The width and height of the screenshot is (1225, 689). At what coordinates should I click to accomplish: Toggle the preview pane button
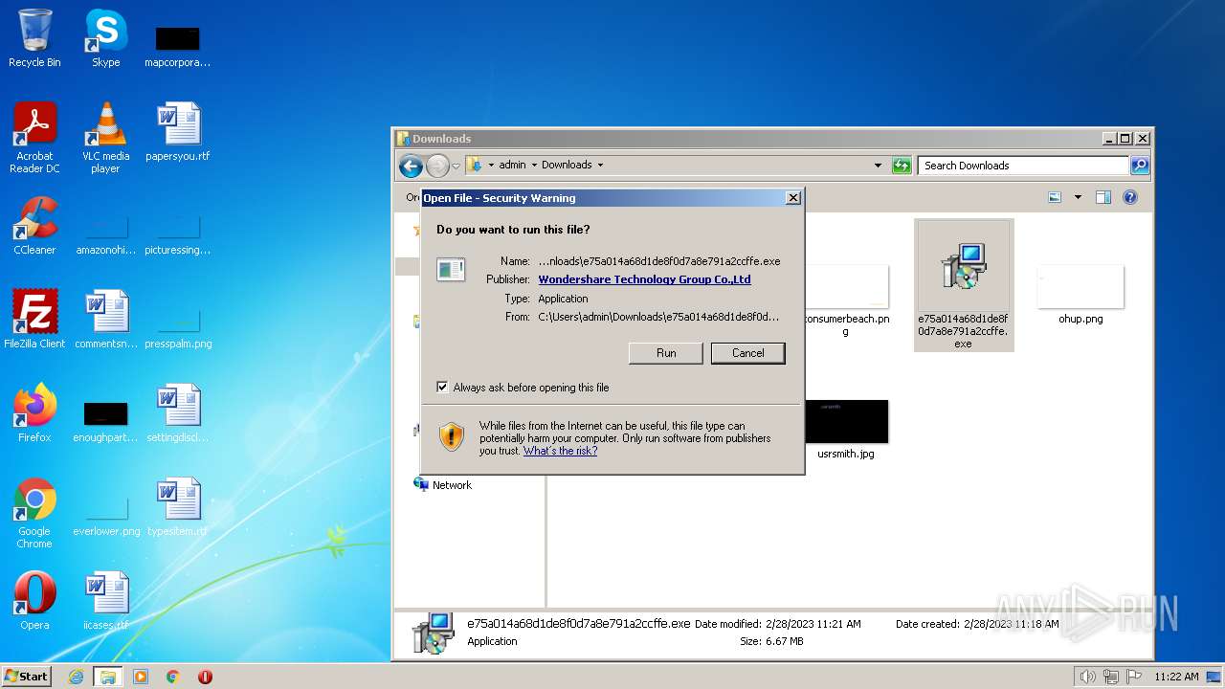(x=1103, y=197)
